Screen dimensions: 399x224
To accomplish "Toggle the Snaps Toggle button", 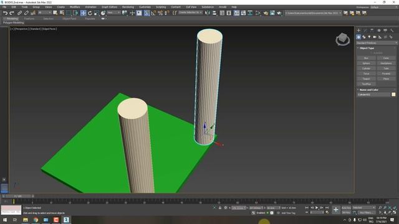I will (x=147, y=12).
